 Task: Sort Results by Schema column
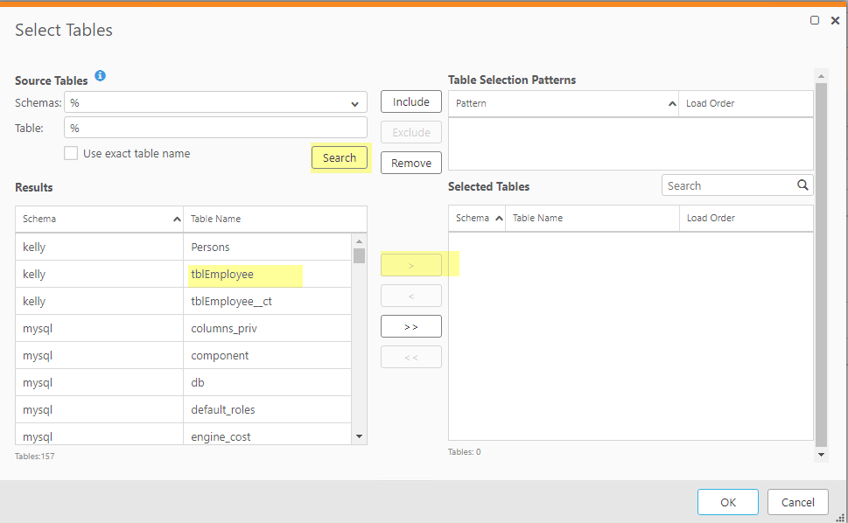(99, 219)
